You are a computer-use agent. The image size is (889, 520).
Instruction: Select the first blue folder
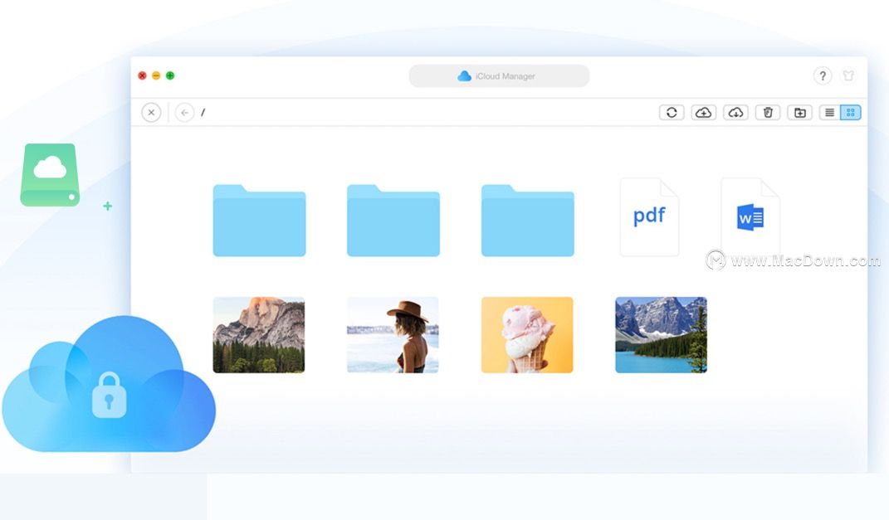click(259, 221)
